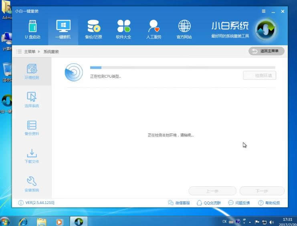Viewport: 297px width, 226px height.
Task: Open the 安装系统 sidebar step
Action: pyautogui.click(x=32, y=184)
